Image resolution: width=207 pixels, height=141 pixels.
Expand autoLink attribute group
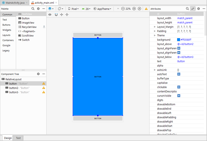coord(155,70)
